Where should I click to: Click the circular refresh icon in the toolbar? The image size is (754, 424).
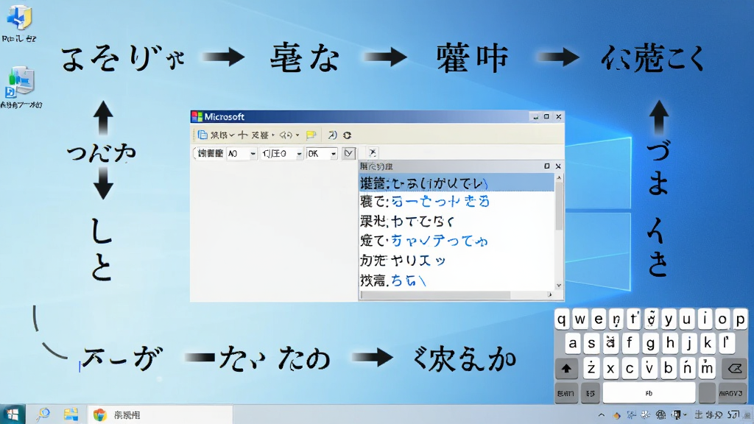[348, 135]
